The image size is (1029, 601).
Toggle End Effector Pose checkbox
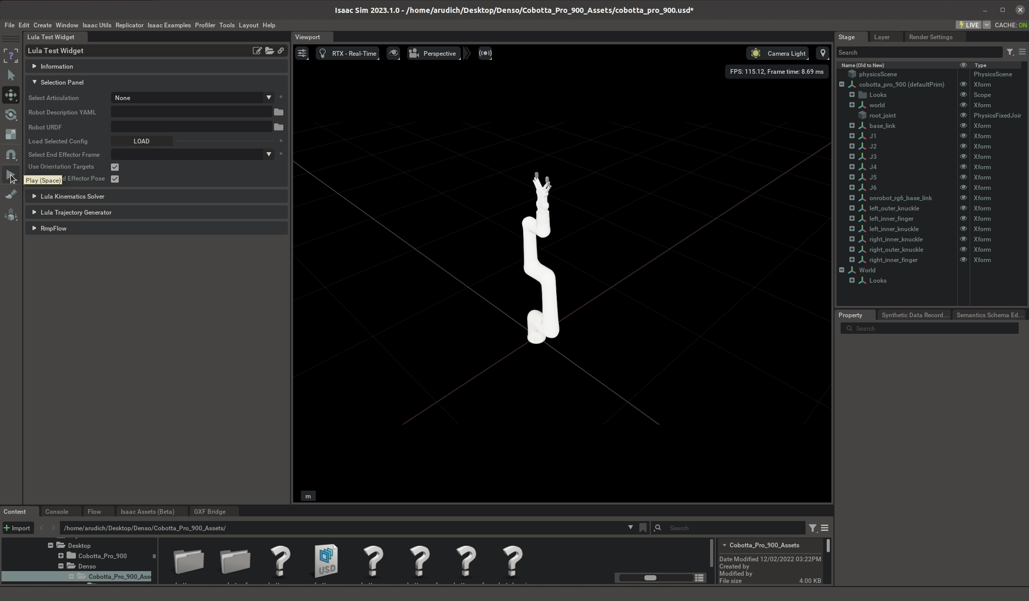[x=115, y=179]
